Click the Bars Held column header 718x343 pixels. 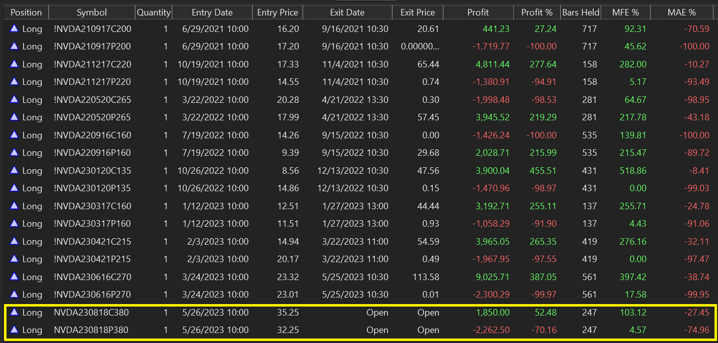click(581, 12)
